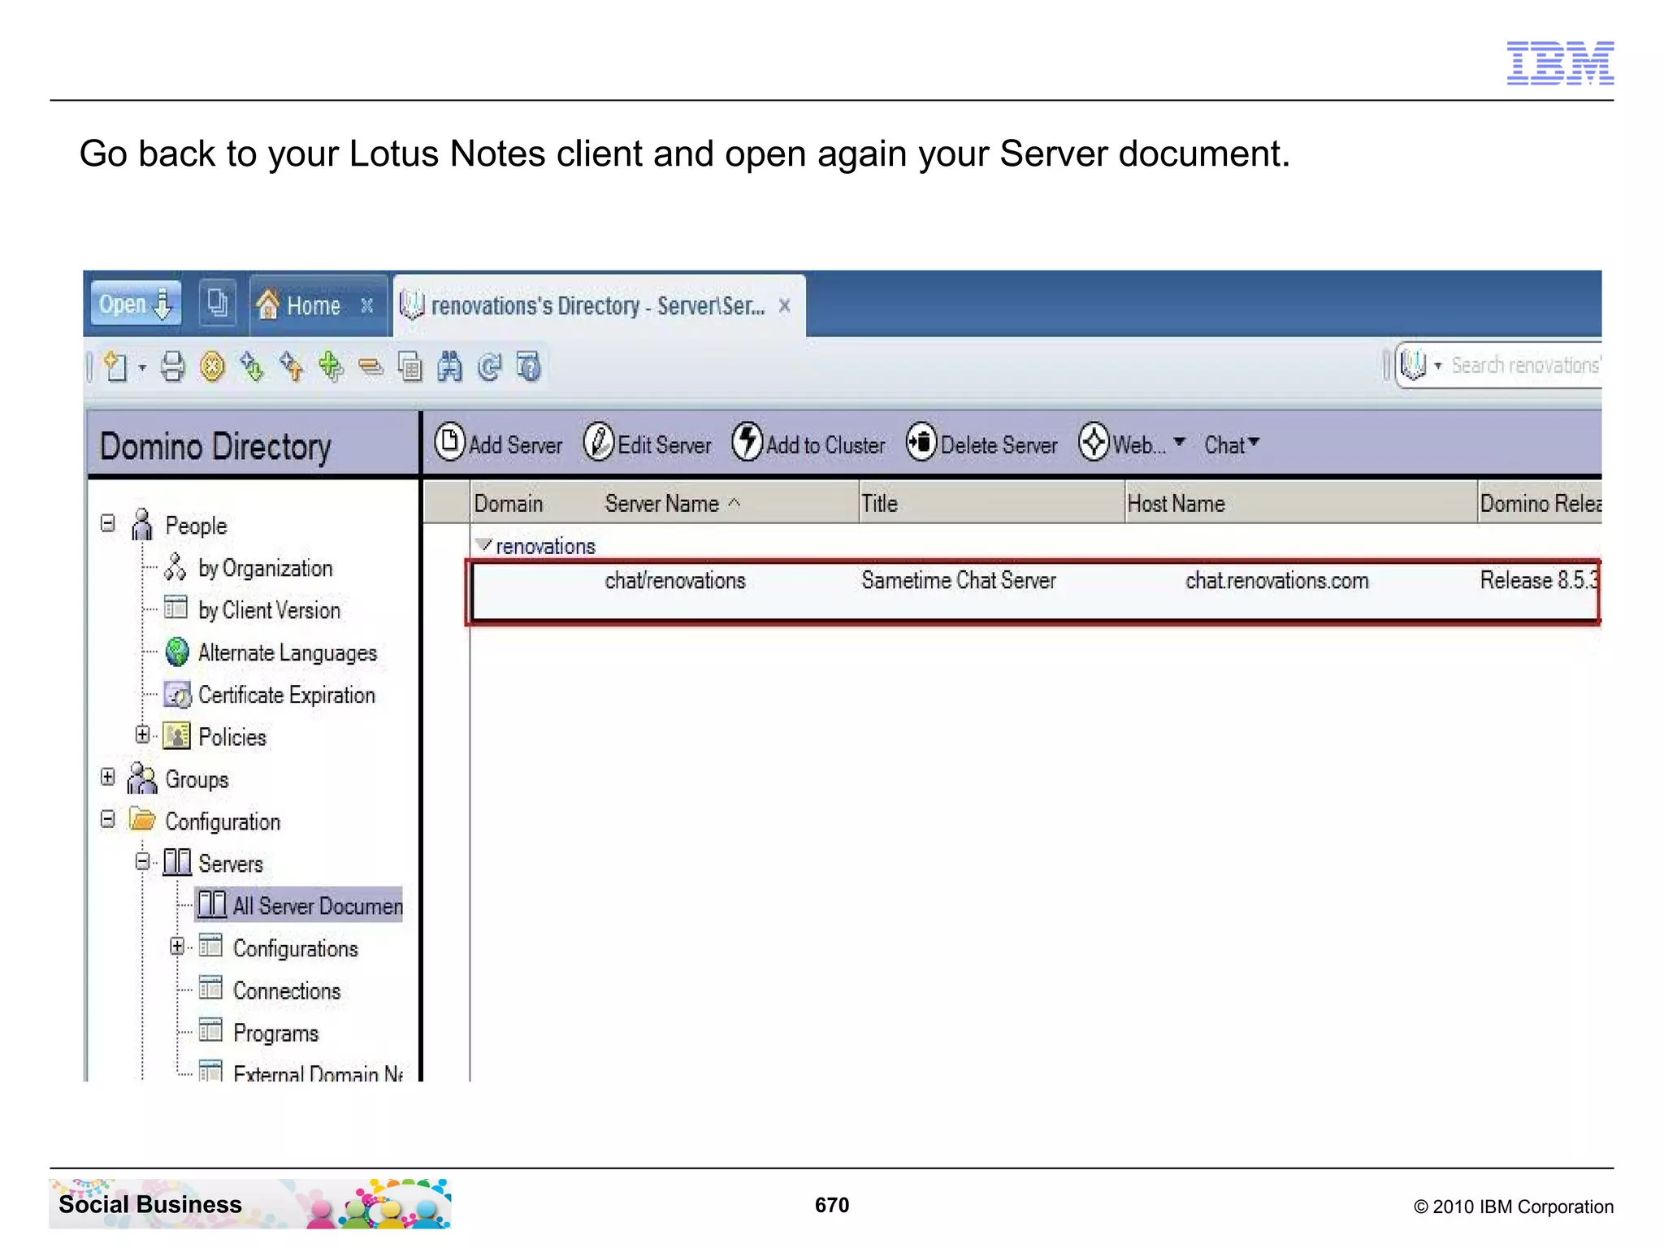Expand the Policies tree node
1664x1248 pixels.
(143, 735)
